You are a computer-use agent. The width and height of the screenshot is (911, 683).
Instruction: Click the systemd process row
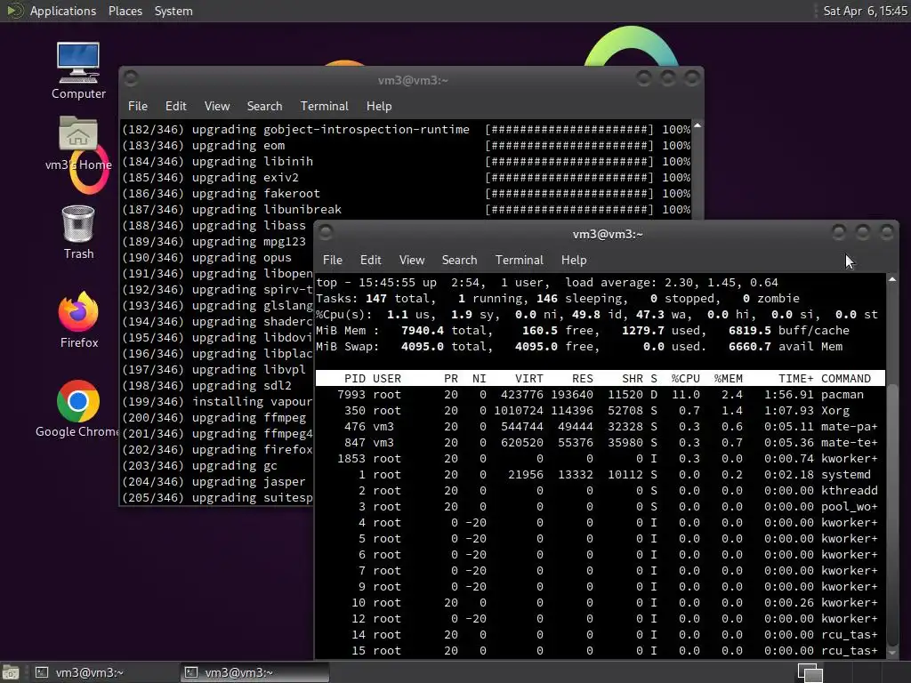coord(601,475)
